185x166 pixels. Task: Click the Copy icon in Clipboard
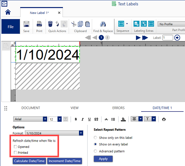pos(80,24)
